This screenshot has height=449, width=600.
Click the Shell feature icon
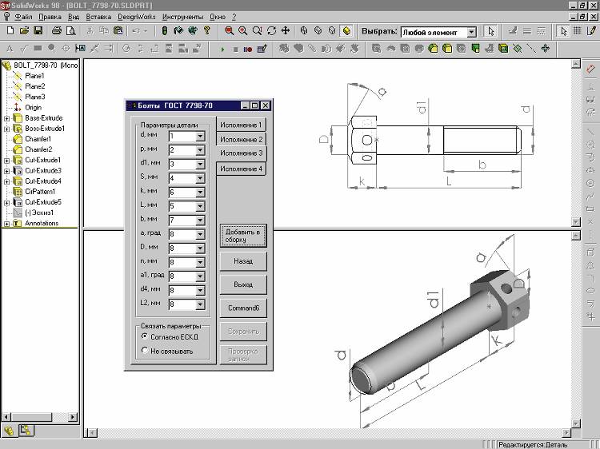pyautogui.click(x=503, y=49)
